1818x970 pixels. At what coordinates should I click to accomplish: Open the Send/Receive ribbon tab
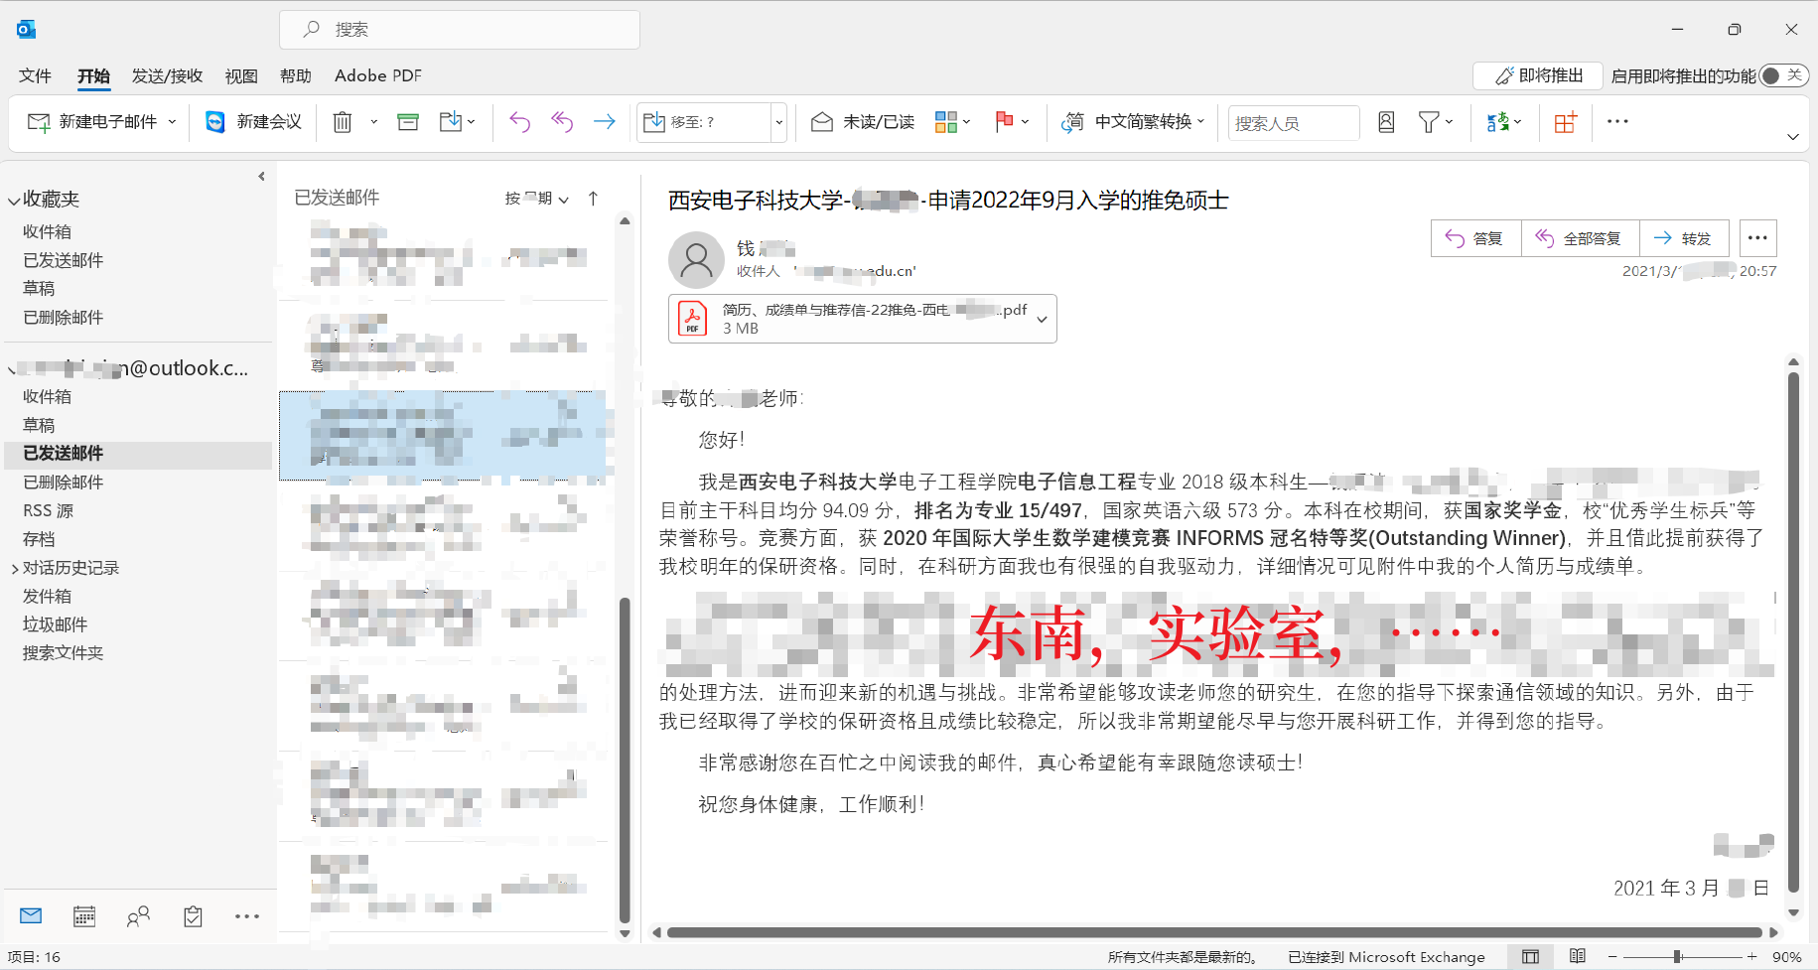coord(167,75)
